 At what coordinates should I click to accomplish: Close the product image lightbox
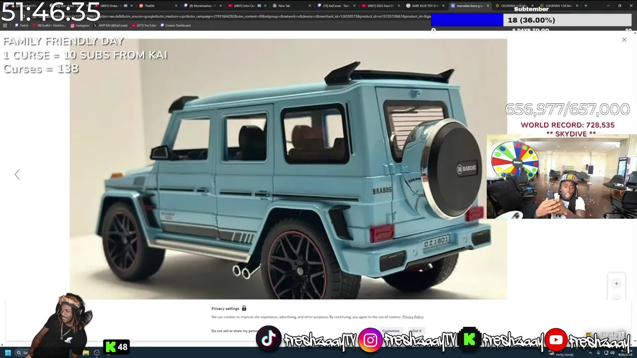(624, 40)
